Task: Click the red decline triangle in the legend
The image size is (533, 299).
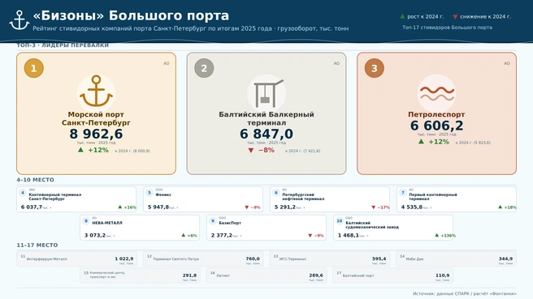Action: click(455, 16)
